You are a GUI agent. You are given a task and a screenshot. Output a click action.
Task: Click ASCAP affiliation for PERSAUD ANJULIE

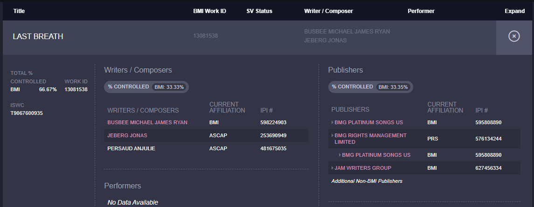click(218, 148)
